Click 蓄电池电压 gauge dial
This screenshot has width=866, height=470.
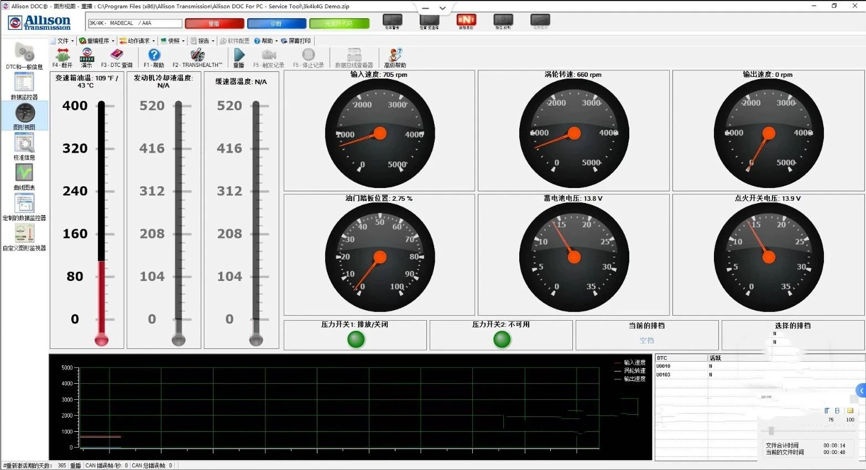[574, 257]
